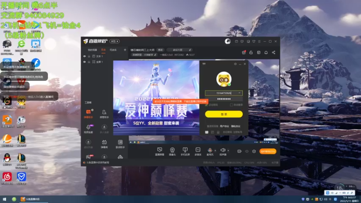
Task: Open the YY settings gear icon
Action: pos(235,64)
